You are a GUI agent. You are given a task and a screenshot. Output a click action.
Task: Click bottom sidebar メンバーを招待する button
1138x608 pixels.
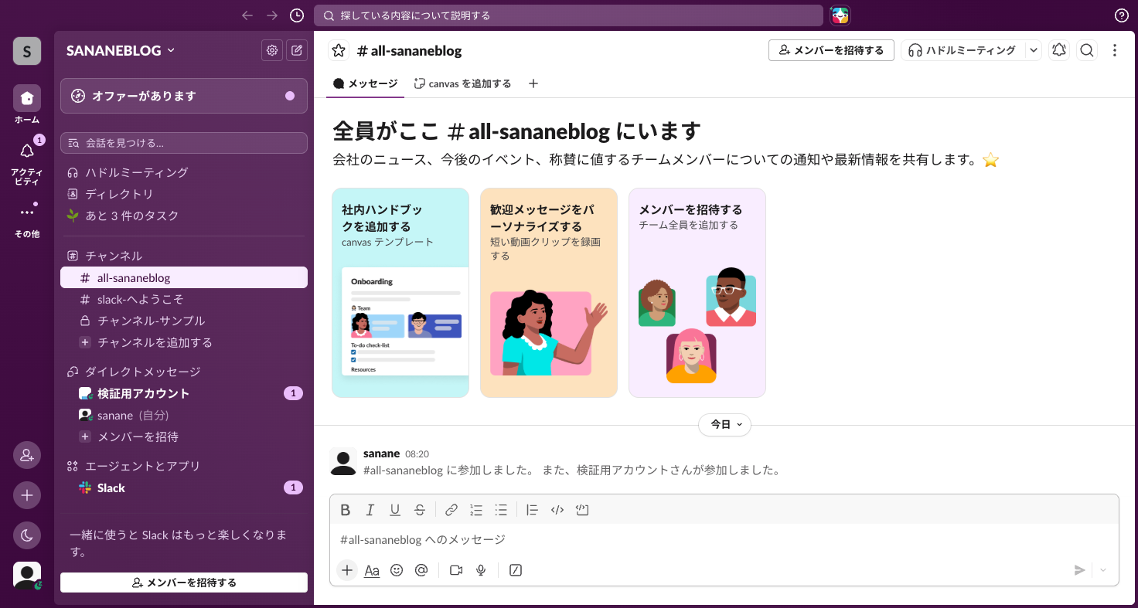[x=184, y=583]
